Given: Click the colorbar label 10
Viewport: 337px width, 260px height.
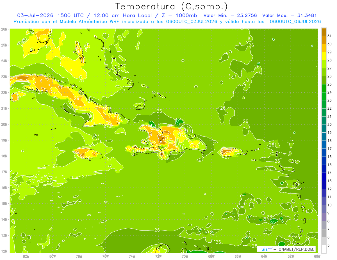Looking at the screenshot, I should pos(329,205).
